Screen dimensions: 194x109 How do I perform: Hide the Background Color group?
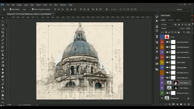click(162, 93)
